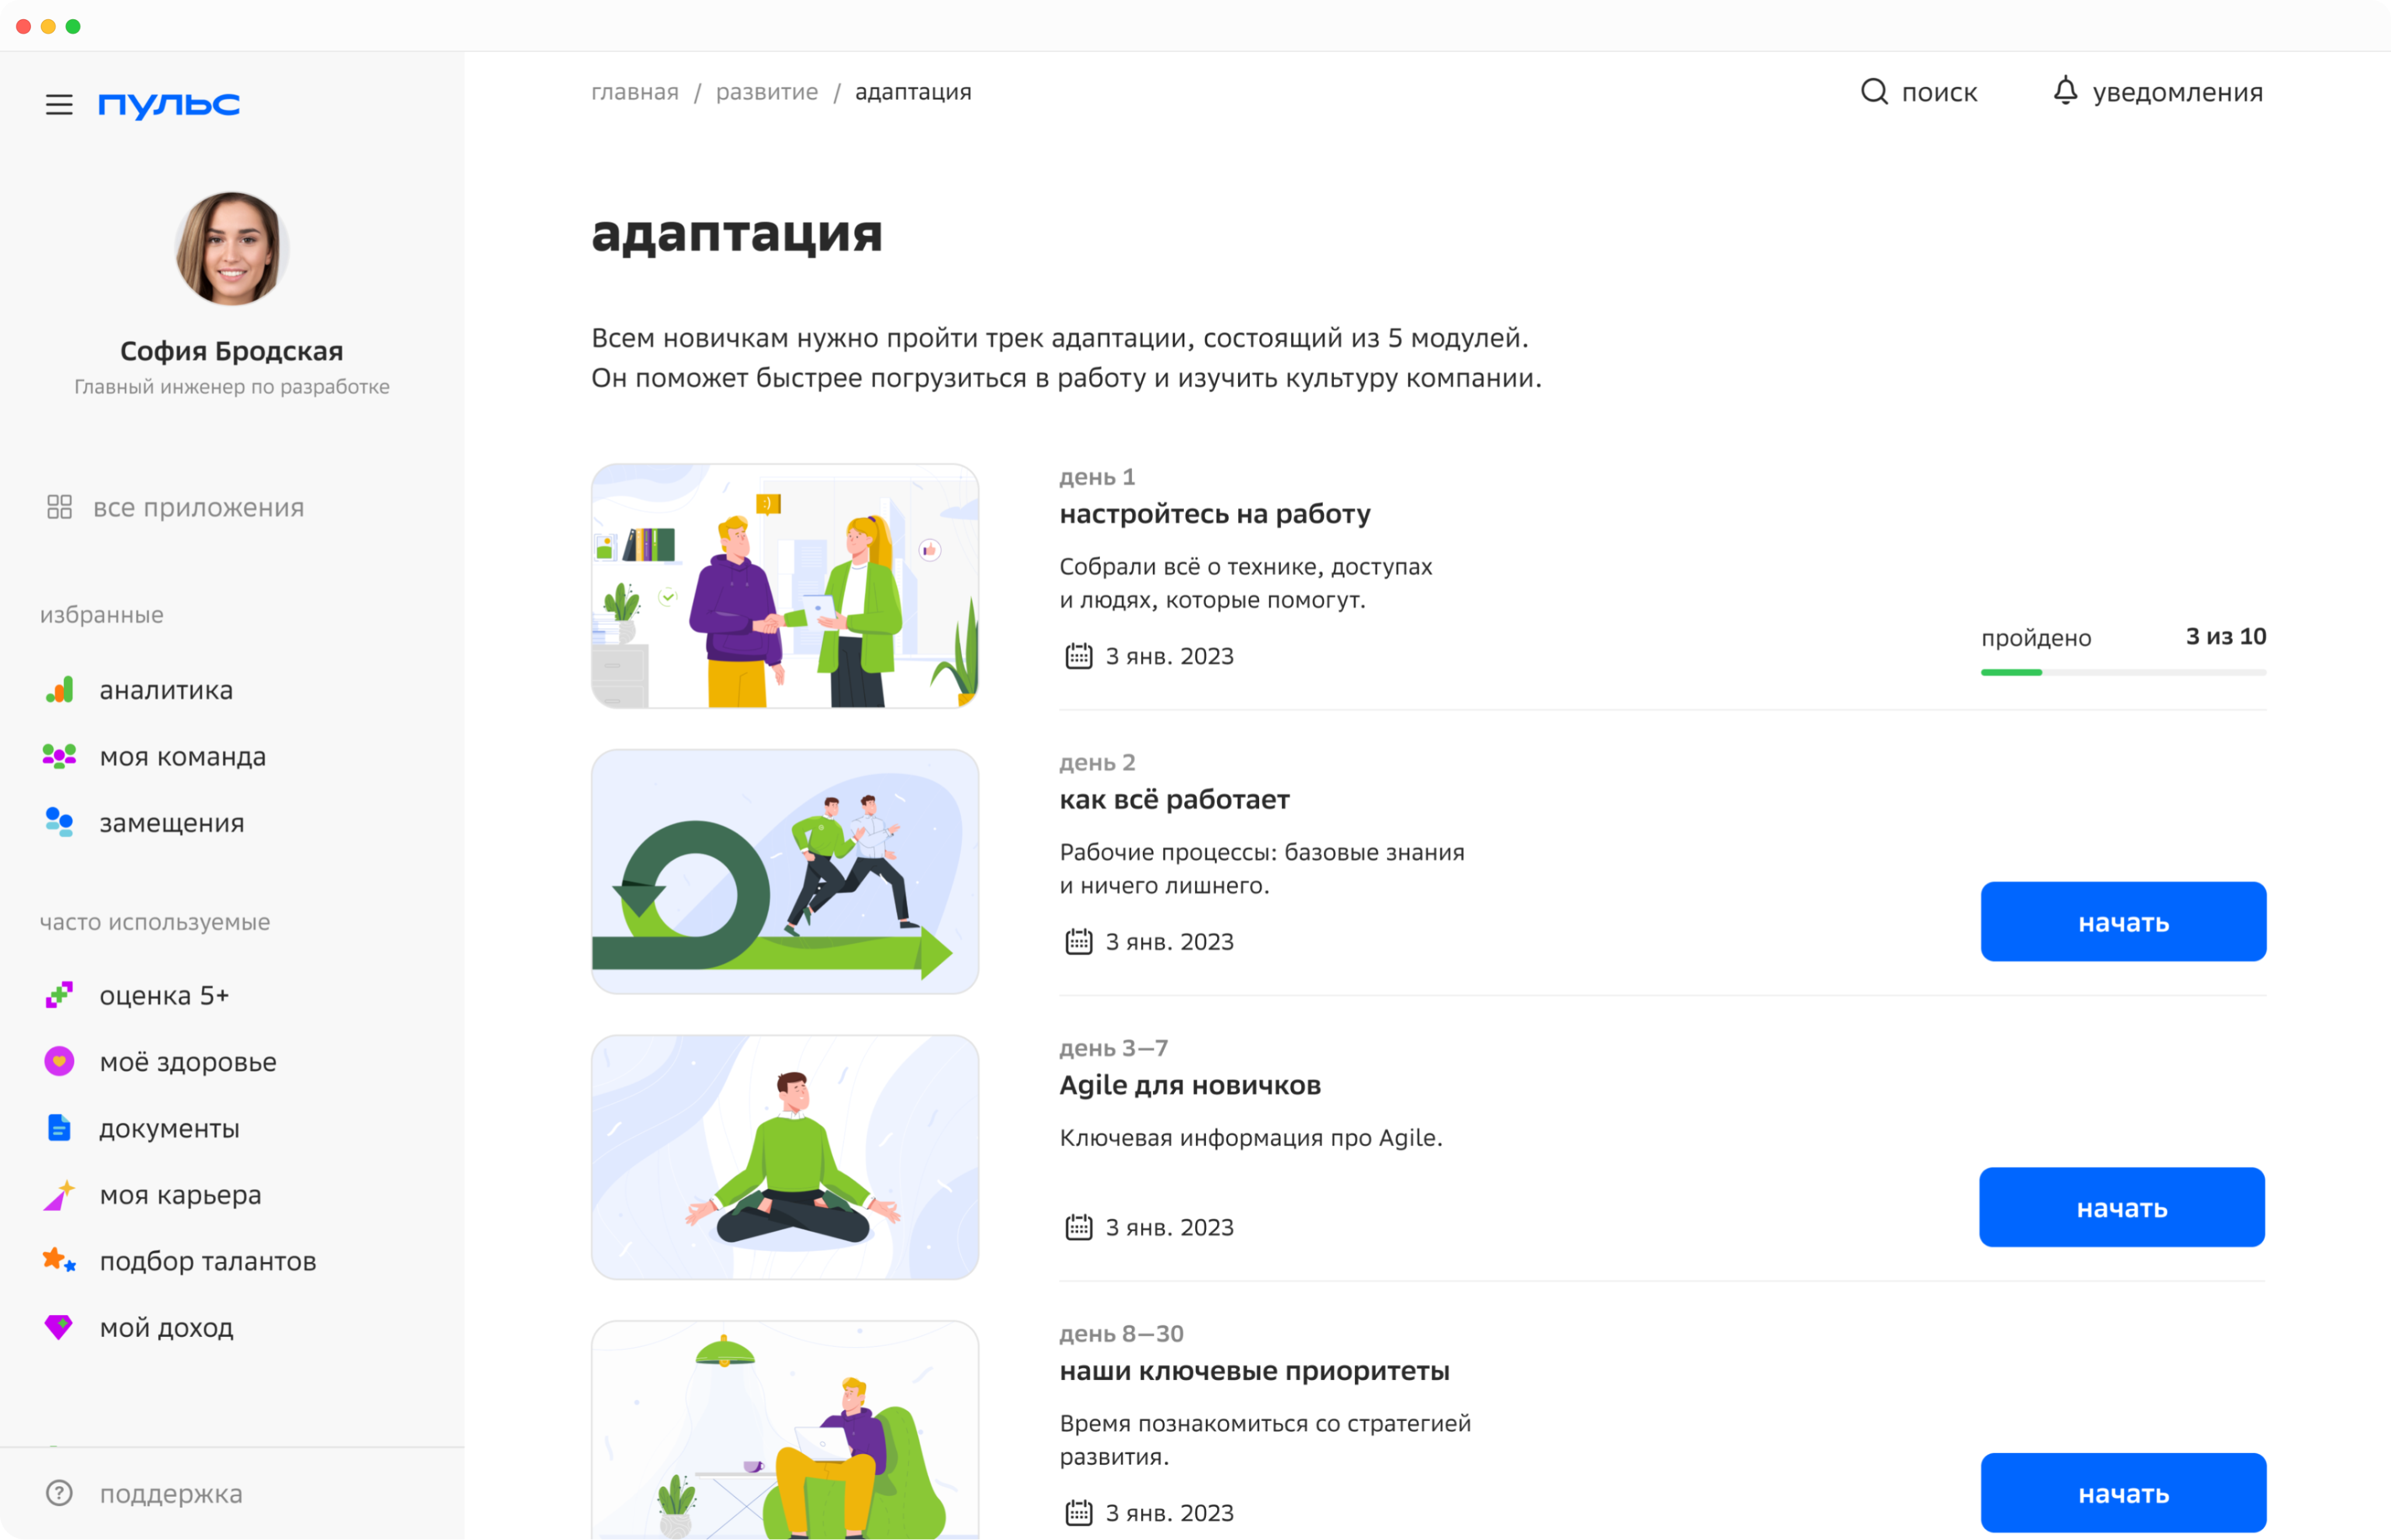Select моё здоровье menu label

(x=188, y=1062)
